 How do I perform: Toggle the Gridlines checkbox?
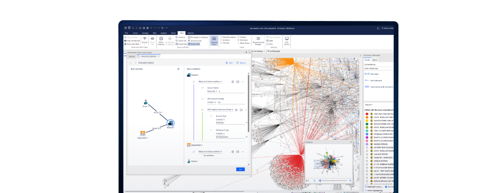(221, 40)
